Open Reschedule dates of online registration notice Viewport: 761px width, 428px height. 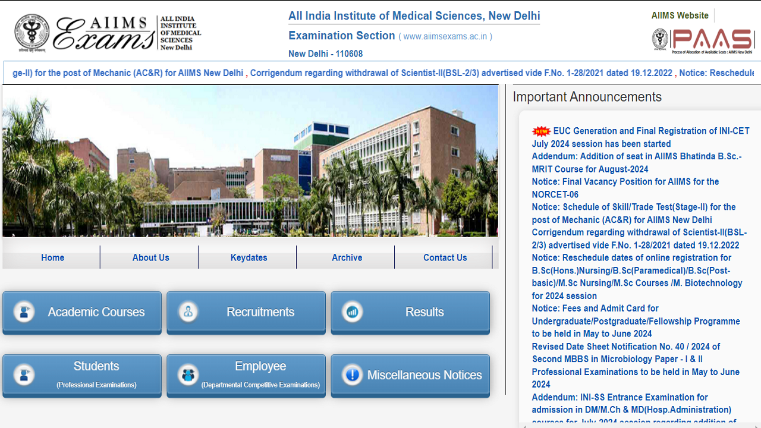(637, 276)
